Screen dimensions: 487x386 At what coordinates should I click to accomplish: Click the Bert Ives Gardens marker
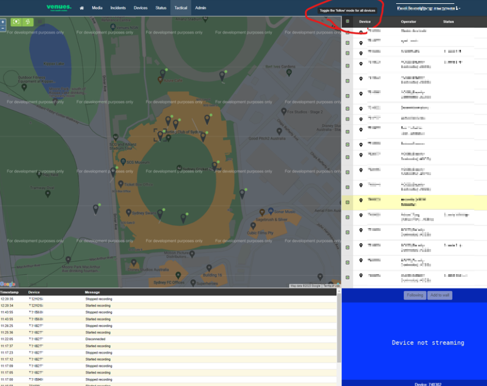click(289, 73)
